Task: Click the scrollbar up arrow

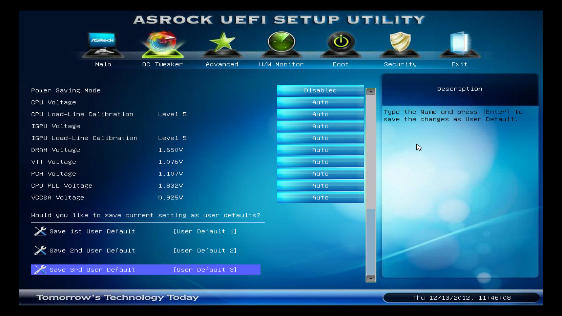Action: (x=371, y=92)
